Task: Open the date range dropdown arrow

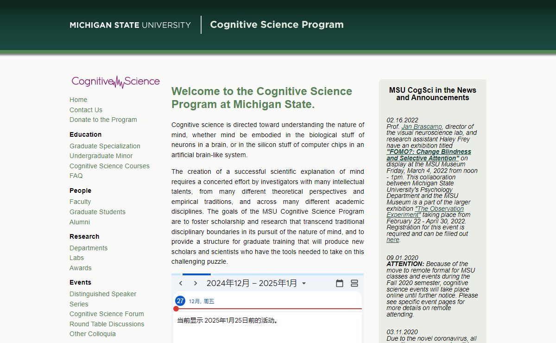Action: pos(304,283)
